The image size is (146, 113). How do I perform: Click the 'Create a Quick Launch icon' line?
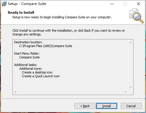[41, 76]
